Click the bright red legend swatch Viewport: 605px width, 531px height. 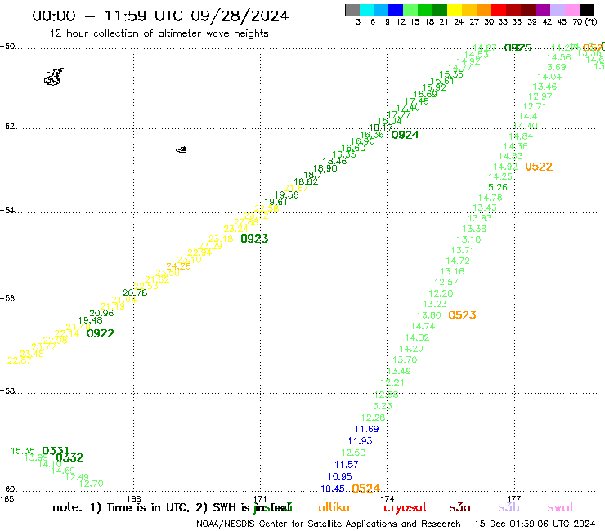[499, 10]
